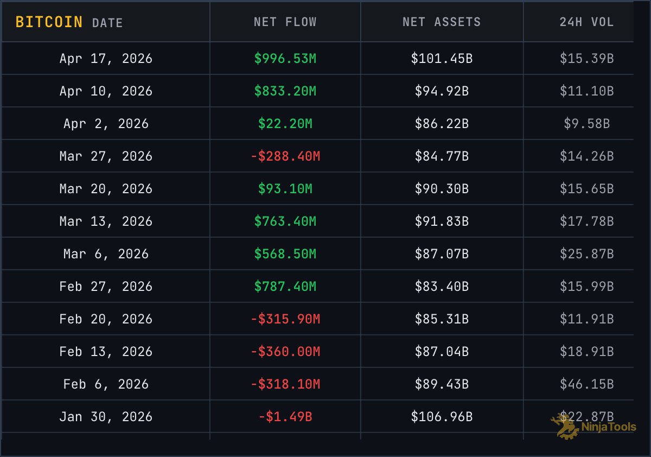This screenshot has width=651, height=457.
Task: Click the -$315.90M net flow value
Action: (285, 319)
